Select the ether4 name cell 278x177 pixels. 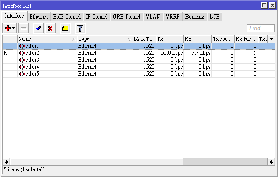tap(47, 67)
